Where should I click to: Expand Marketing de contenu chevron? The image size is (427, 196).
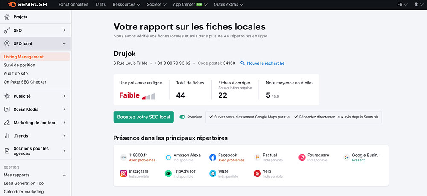coord(64,123)
